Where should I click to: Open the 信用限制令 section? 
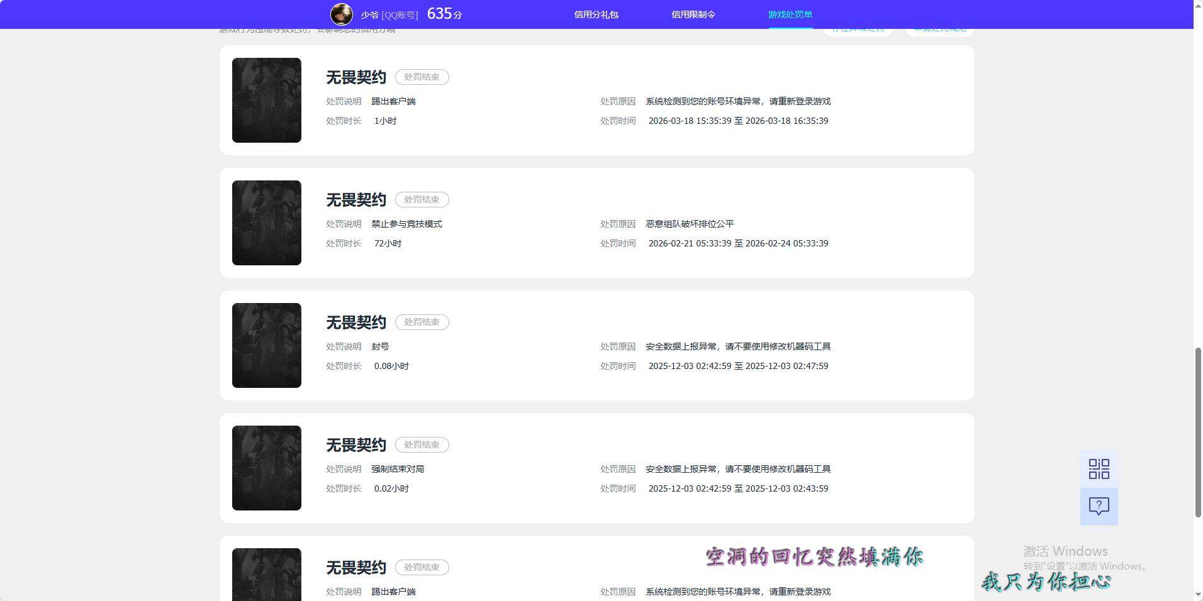click(693, 14)
